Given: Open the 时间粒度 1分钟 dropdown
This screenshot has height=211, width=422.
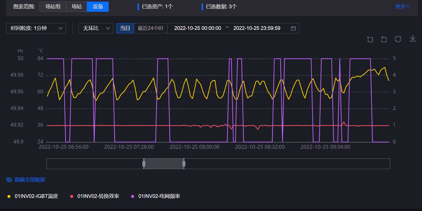Looking at the screenshot, I should tap(36, 28).
